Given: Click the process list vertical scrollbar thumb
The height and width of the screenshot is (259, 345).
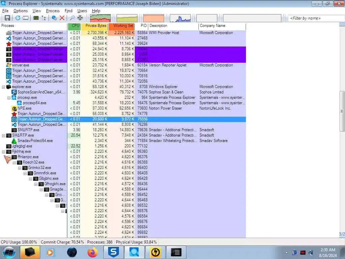Looking at the screenshot, I should 342,111.
